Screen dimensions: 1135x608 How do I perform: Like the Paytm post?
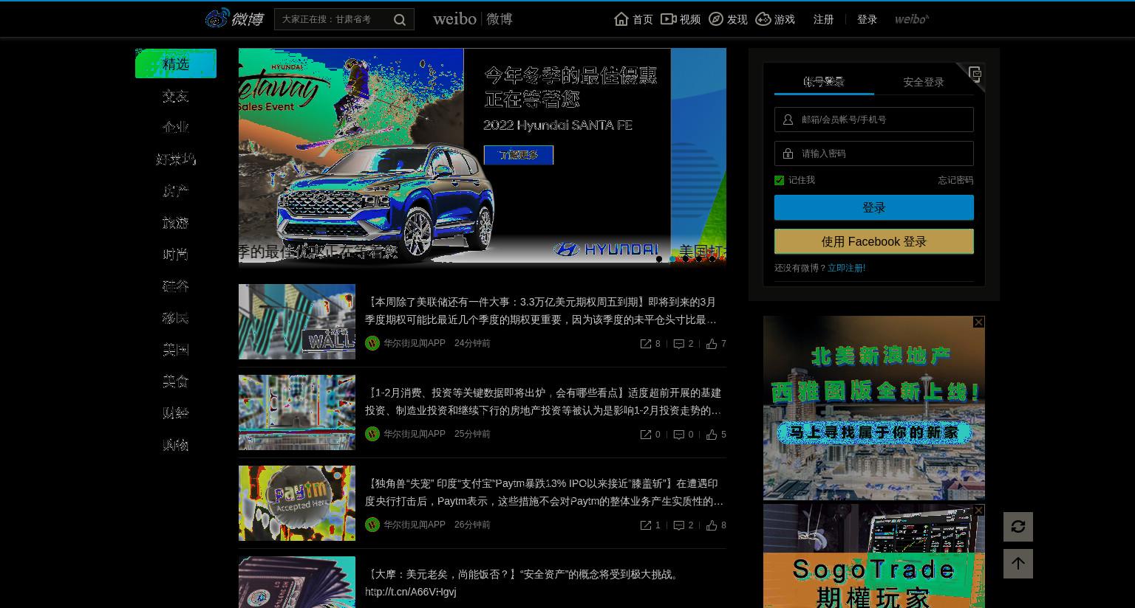712,525
